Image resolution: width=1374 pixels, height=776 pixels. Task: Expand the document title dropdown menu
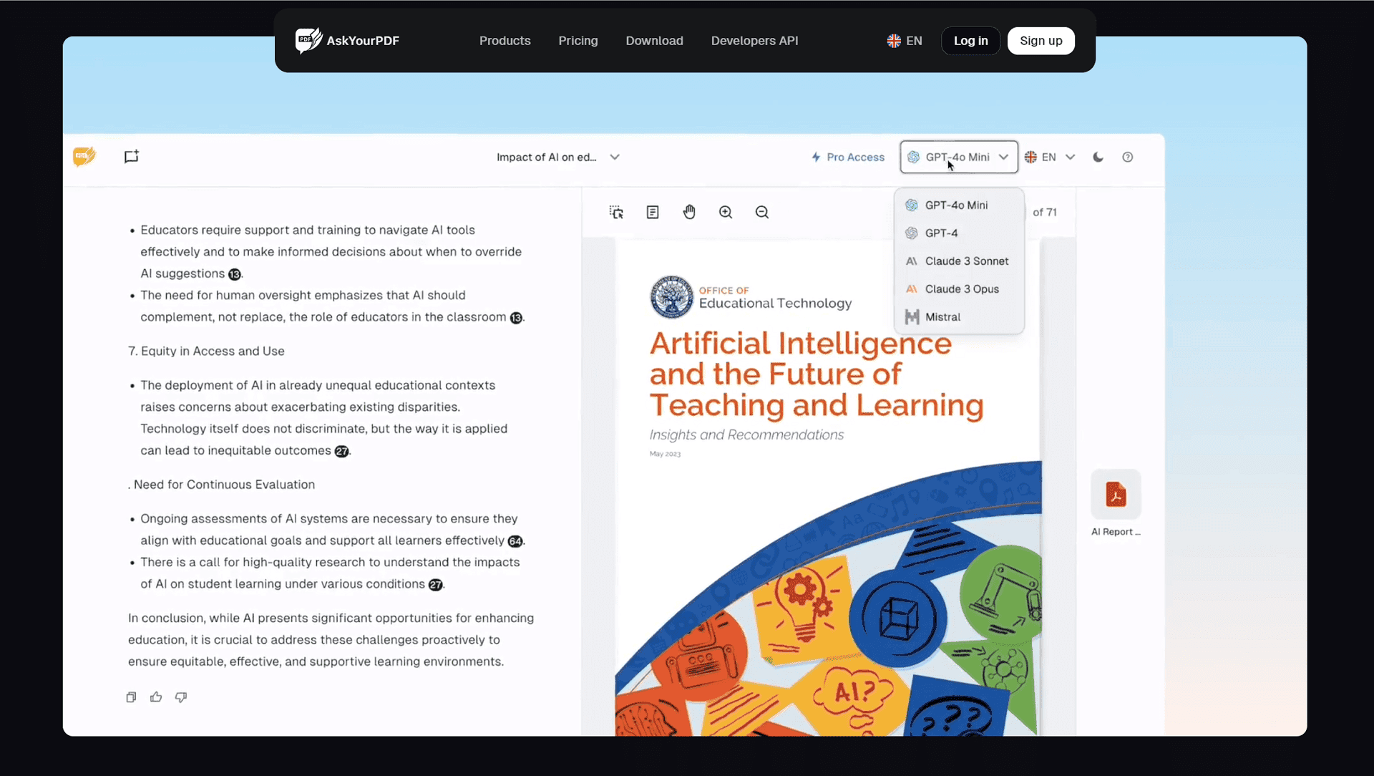[x=613, y=157]
